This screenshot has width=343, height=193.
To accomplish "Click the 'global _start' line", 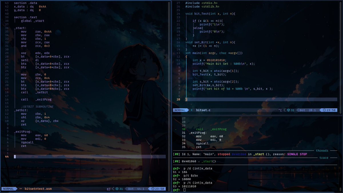I will coord(33,21).
